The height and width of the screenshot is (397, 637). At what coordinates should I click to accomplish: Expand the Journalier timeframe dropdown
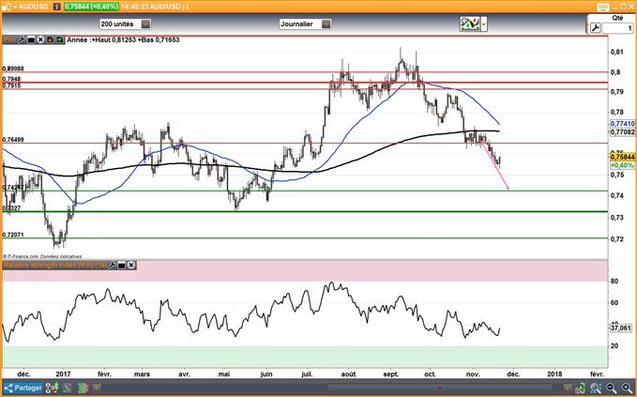pos(326,24)
